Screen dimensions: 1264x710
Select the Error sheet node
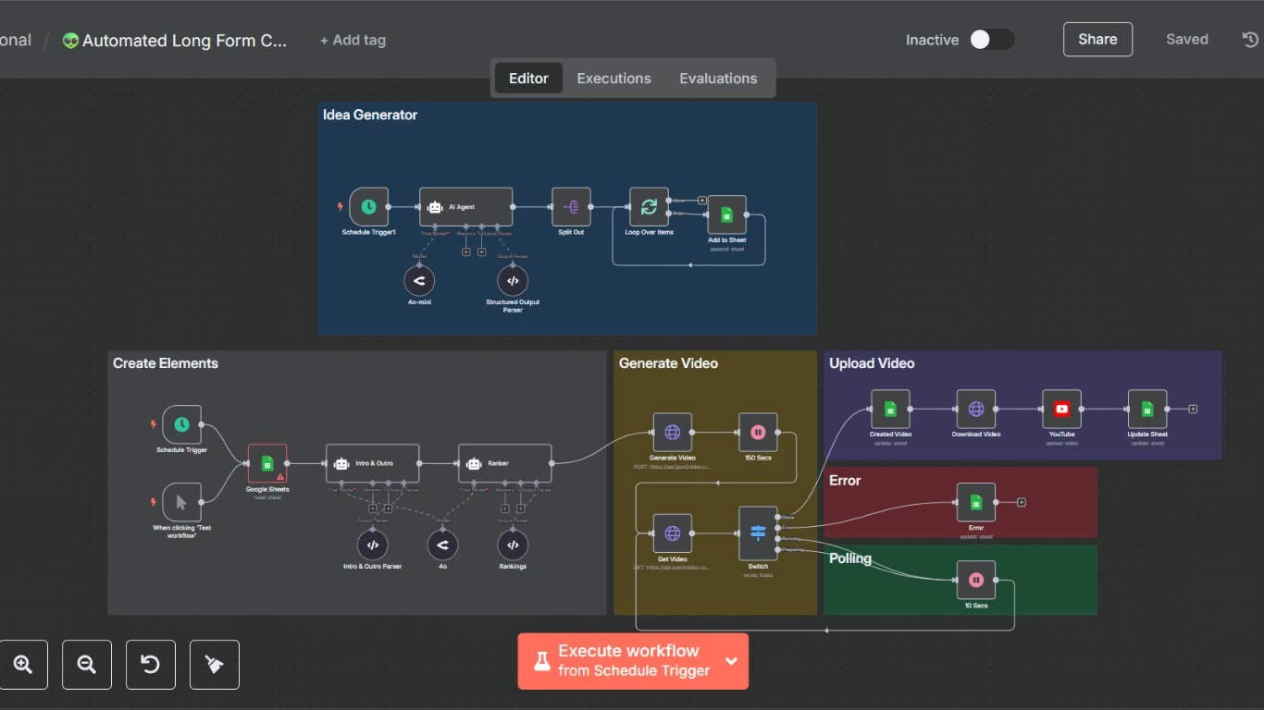(x=976, y=502)
